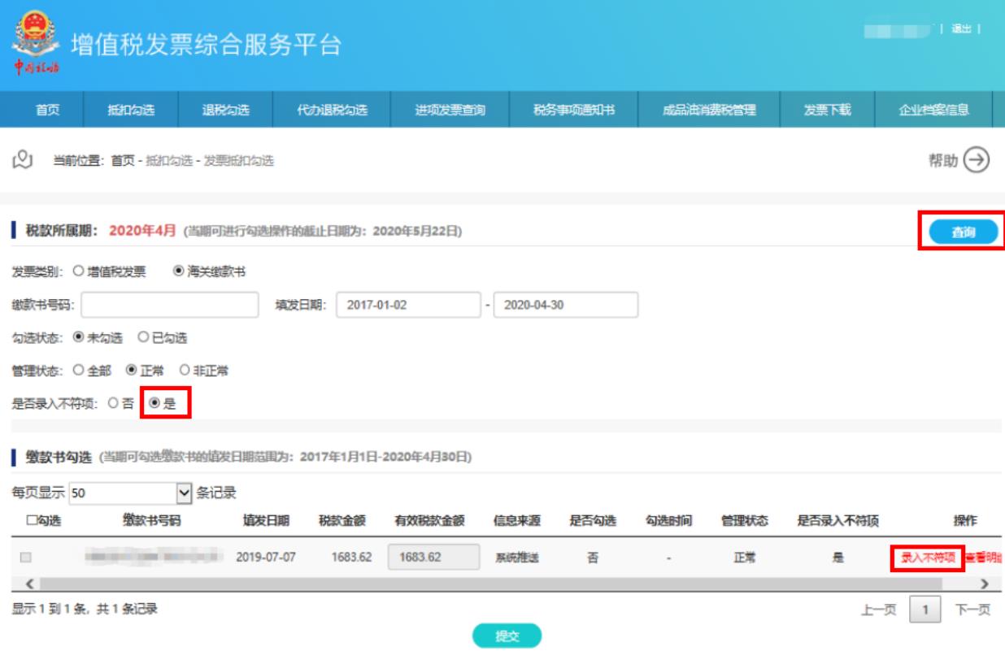The height and width of the screenshot is (651, 1005).
Task: Click the 录入不符项 action link
Action: [x=927, y=558]
